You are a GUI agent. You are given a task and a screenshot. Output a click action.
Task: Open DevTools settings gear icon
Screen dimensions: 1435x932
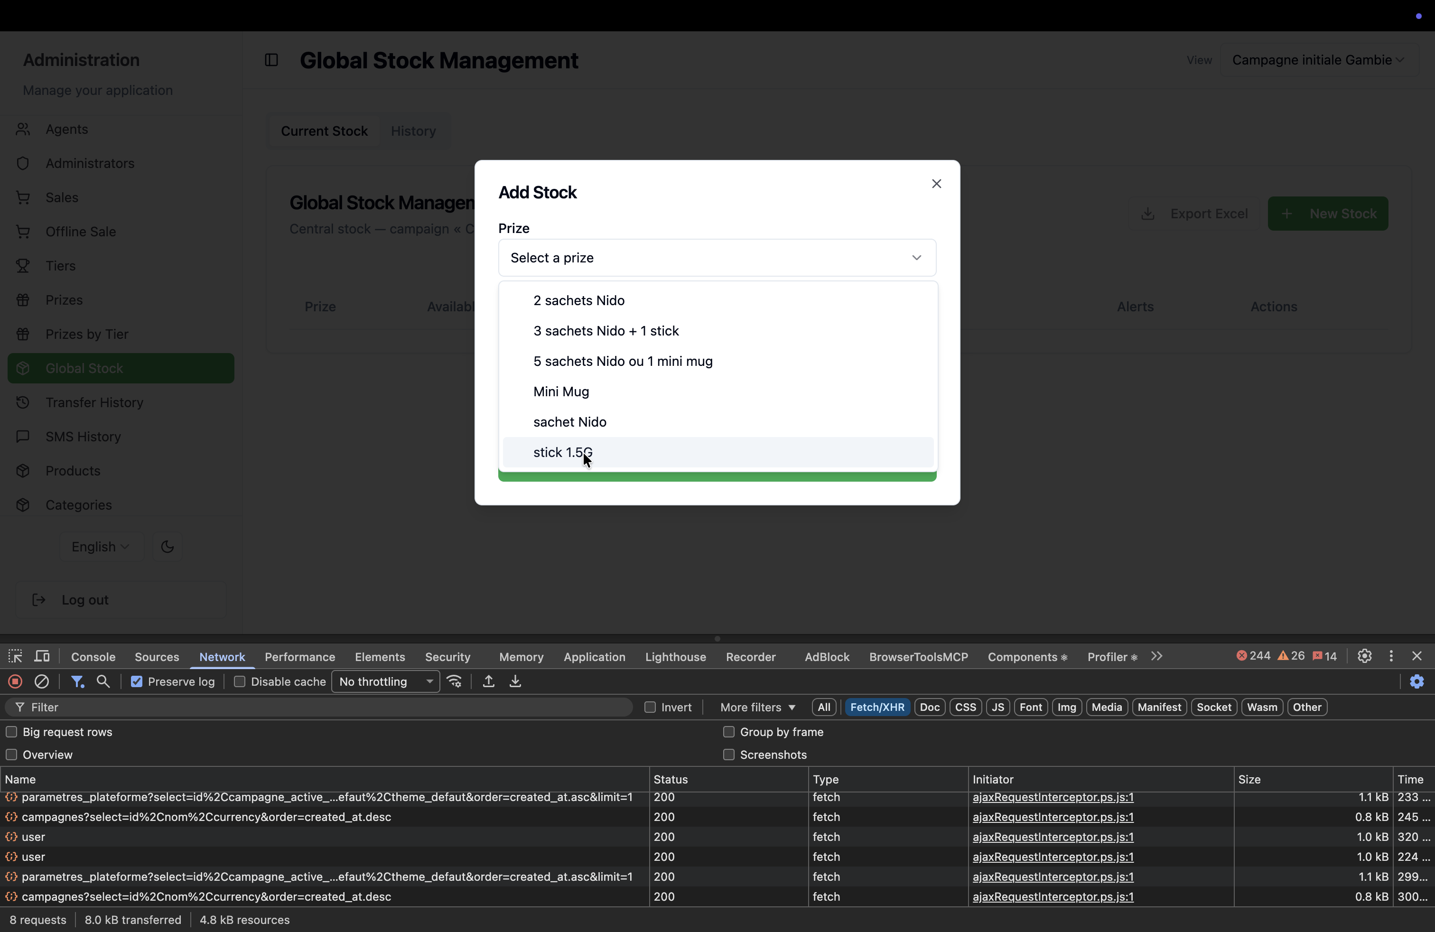pos(1364,656)
